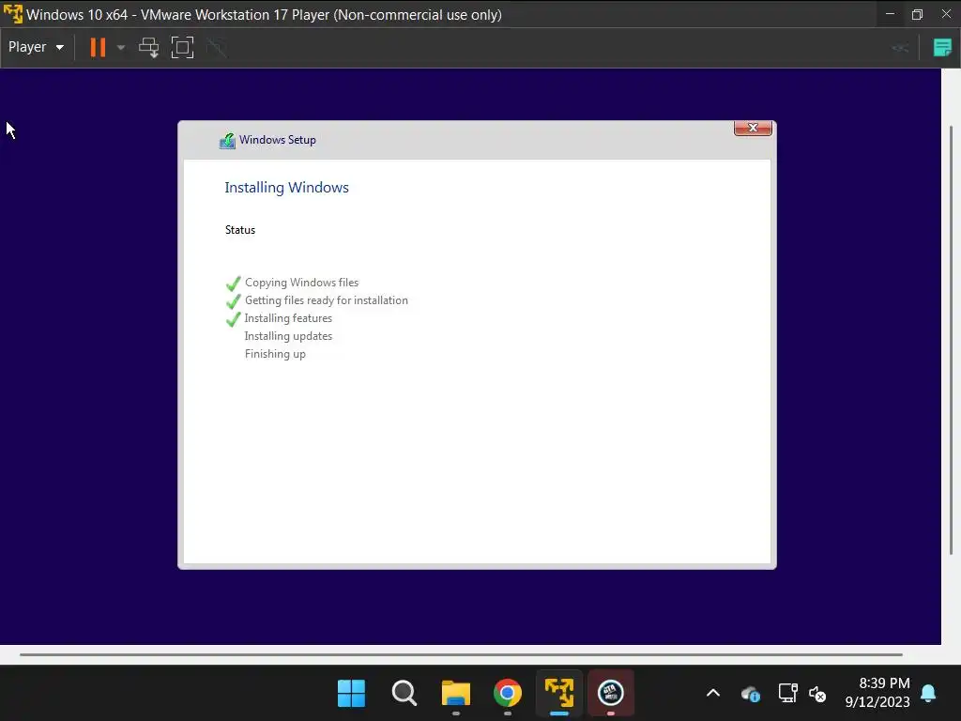Click the Installing updates step

[288, 336]
